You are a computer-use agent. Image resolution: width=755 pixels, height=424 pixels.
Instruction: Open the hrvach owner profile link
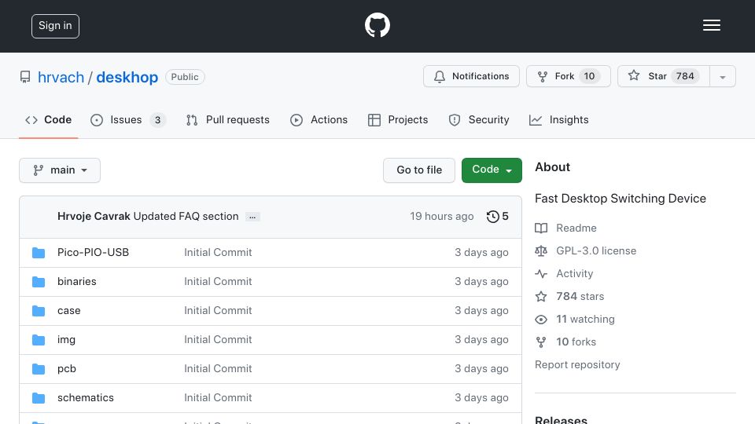(61, 78)
